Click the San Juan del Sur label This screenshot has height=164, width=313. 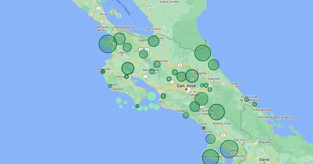(x=103, y=29)
